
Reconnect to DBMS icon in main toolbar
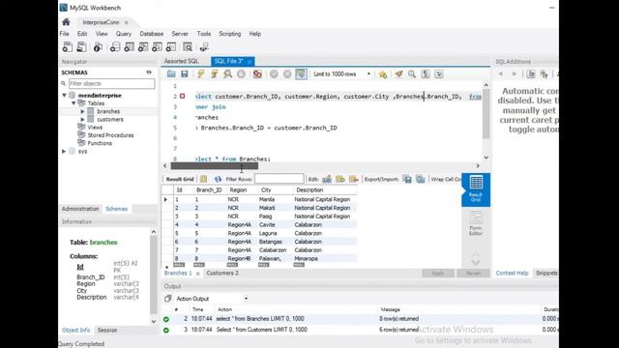tap(204, 47)
